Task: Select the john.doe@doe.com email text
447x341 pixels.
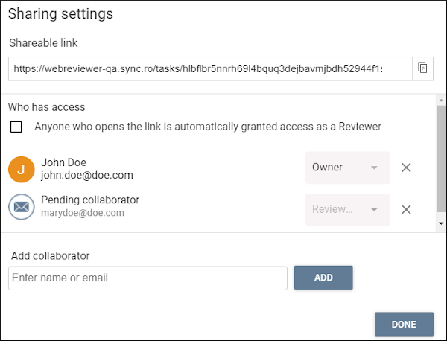Action: (x=87, y=175)
